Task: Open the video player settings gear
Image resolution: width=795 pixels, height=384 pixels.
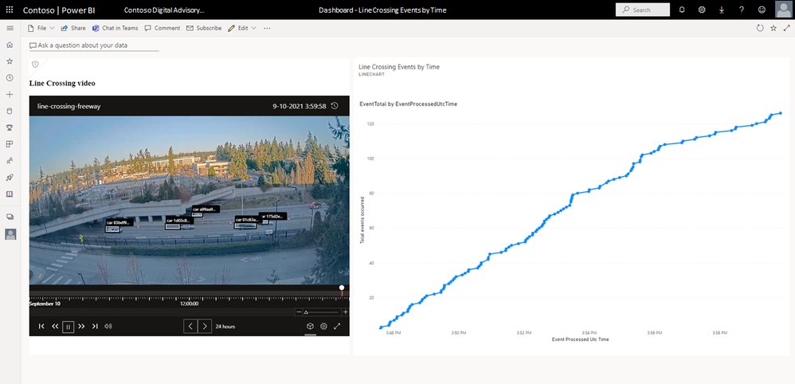Action: (323, 326)
